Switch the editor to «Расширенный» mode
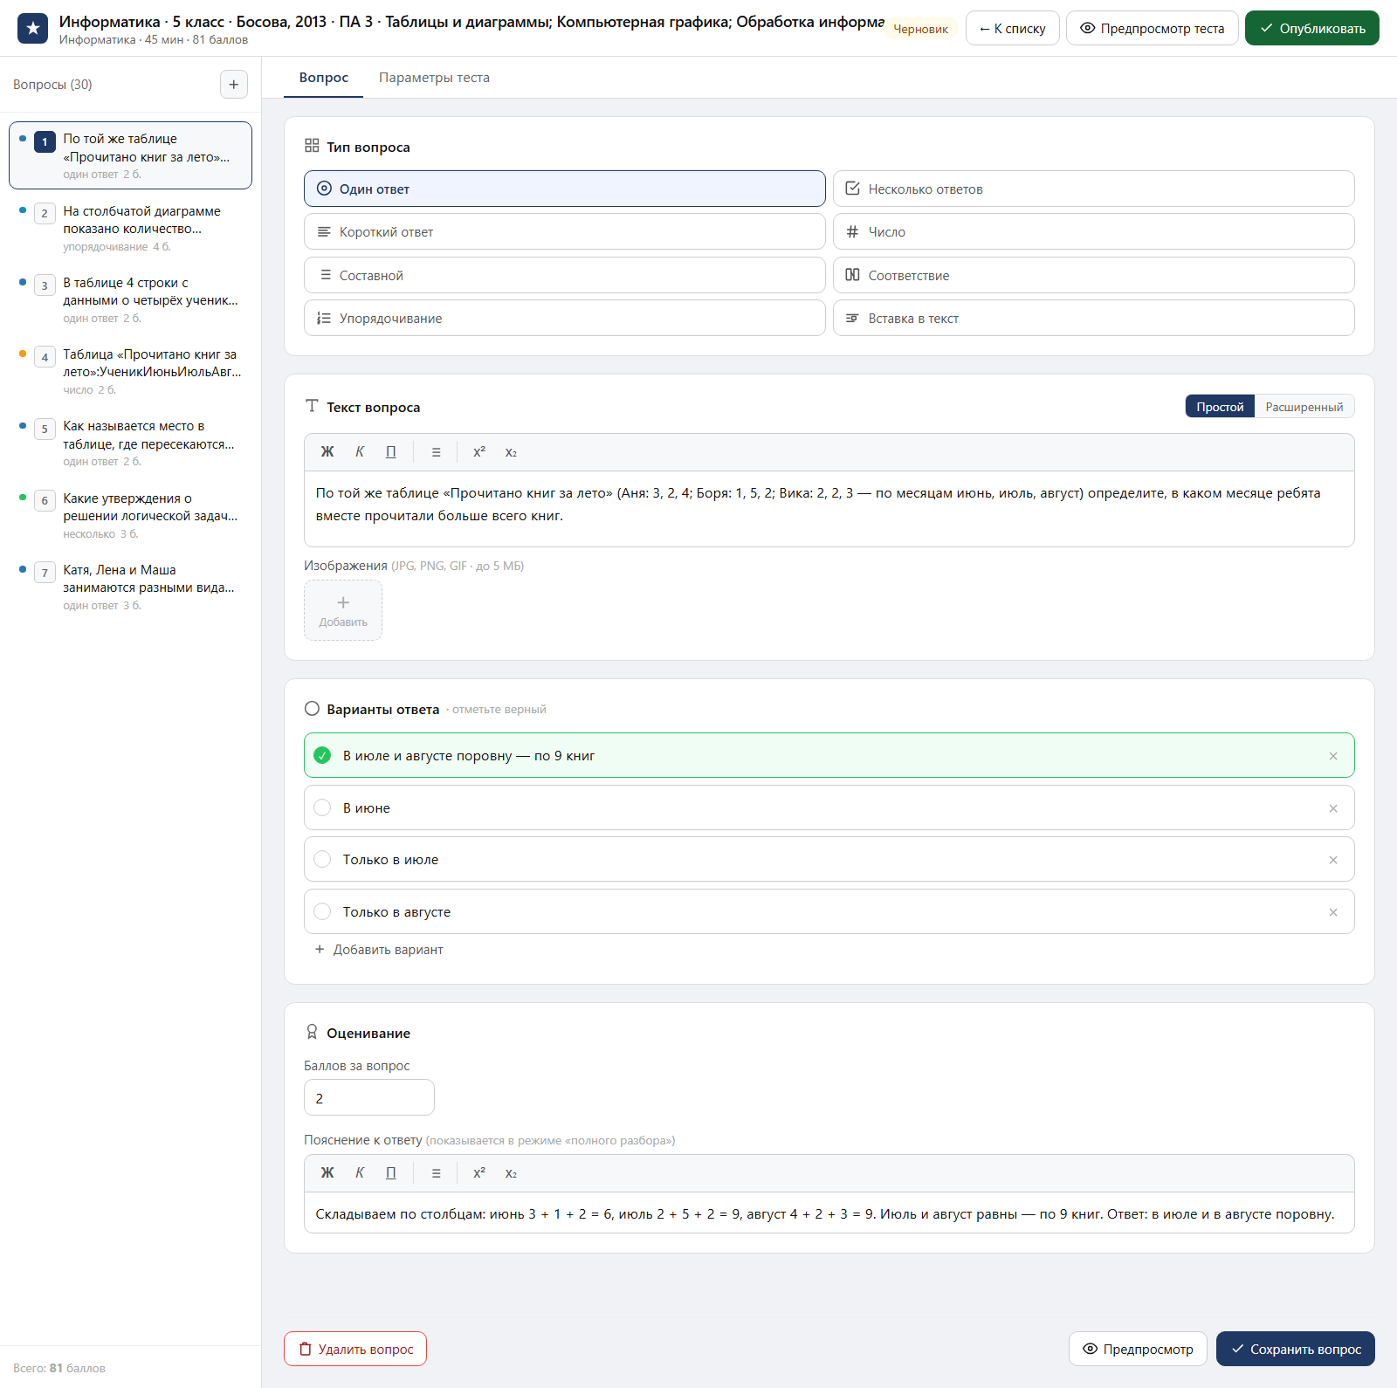This screenshot has height=1388, width=1397. click(x=1304, y=407)
